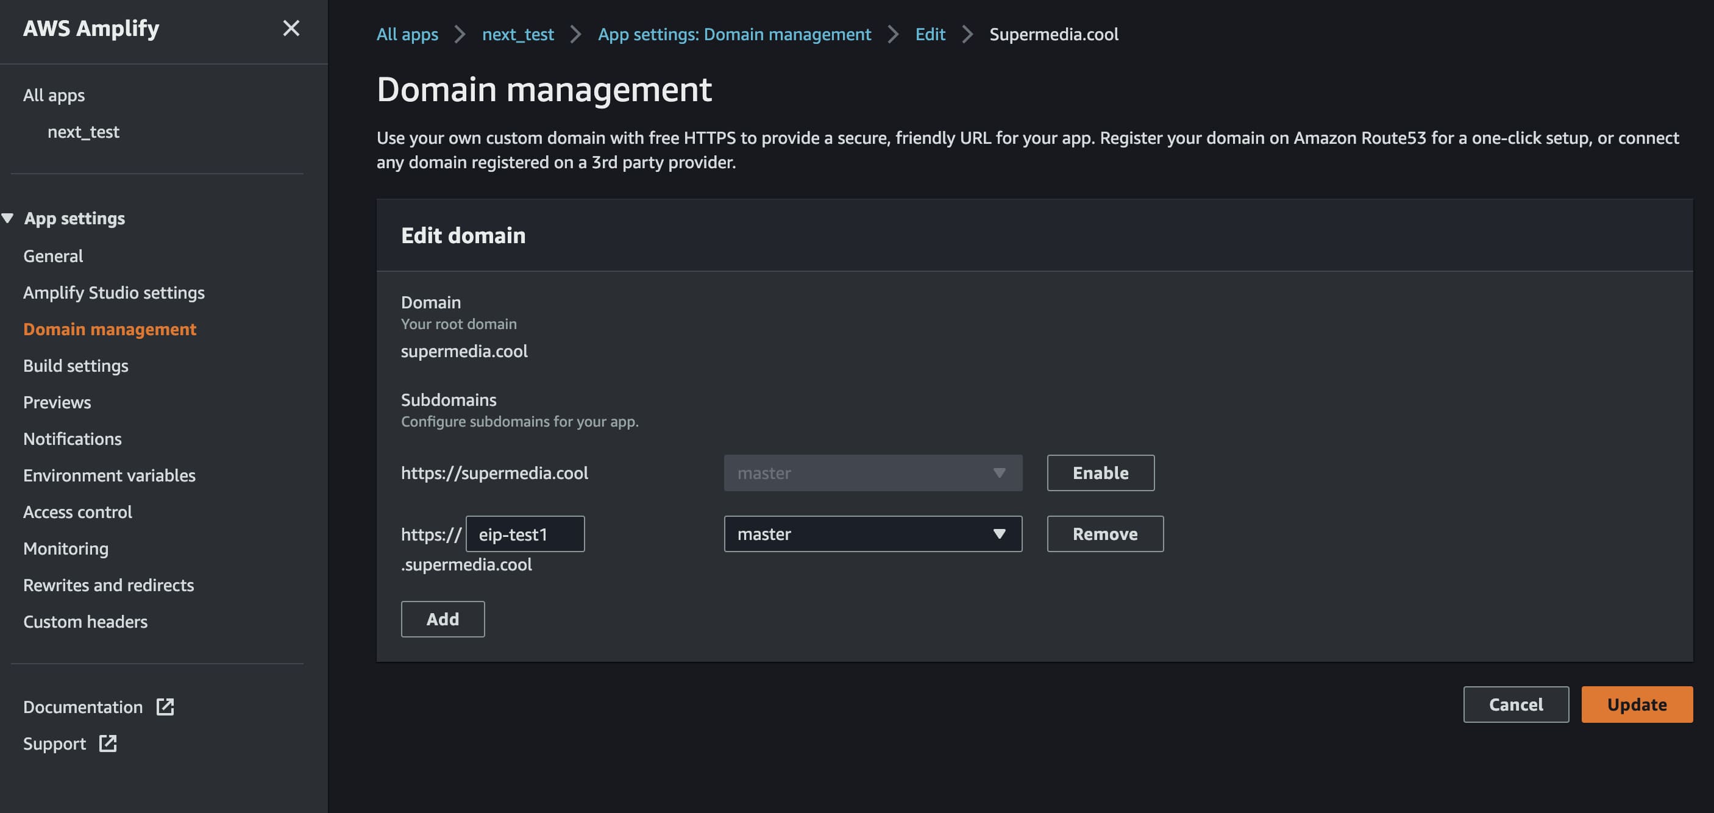The image size is (1714, 813).
Task: Click the Documentation external link icon
Action: [x=165, y=706]
